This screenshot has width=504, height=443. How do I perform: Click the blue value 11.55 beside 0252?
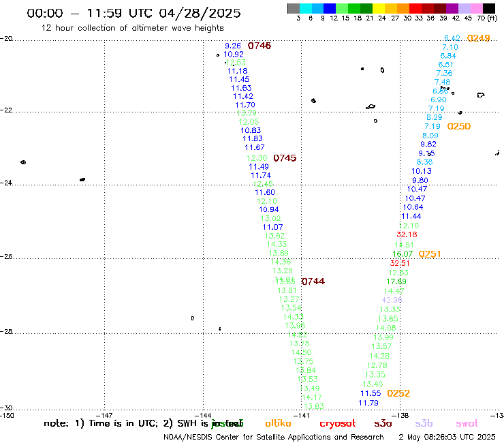[371, 393]
